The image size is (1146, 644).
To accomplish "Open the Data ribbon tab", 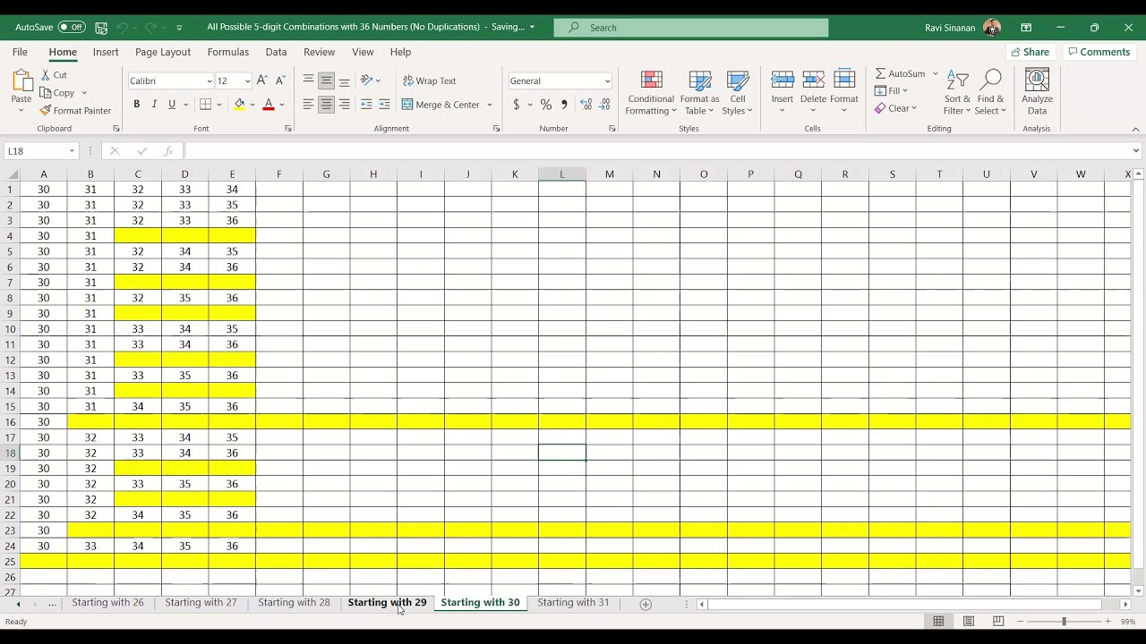I will pos(276,52).
